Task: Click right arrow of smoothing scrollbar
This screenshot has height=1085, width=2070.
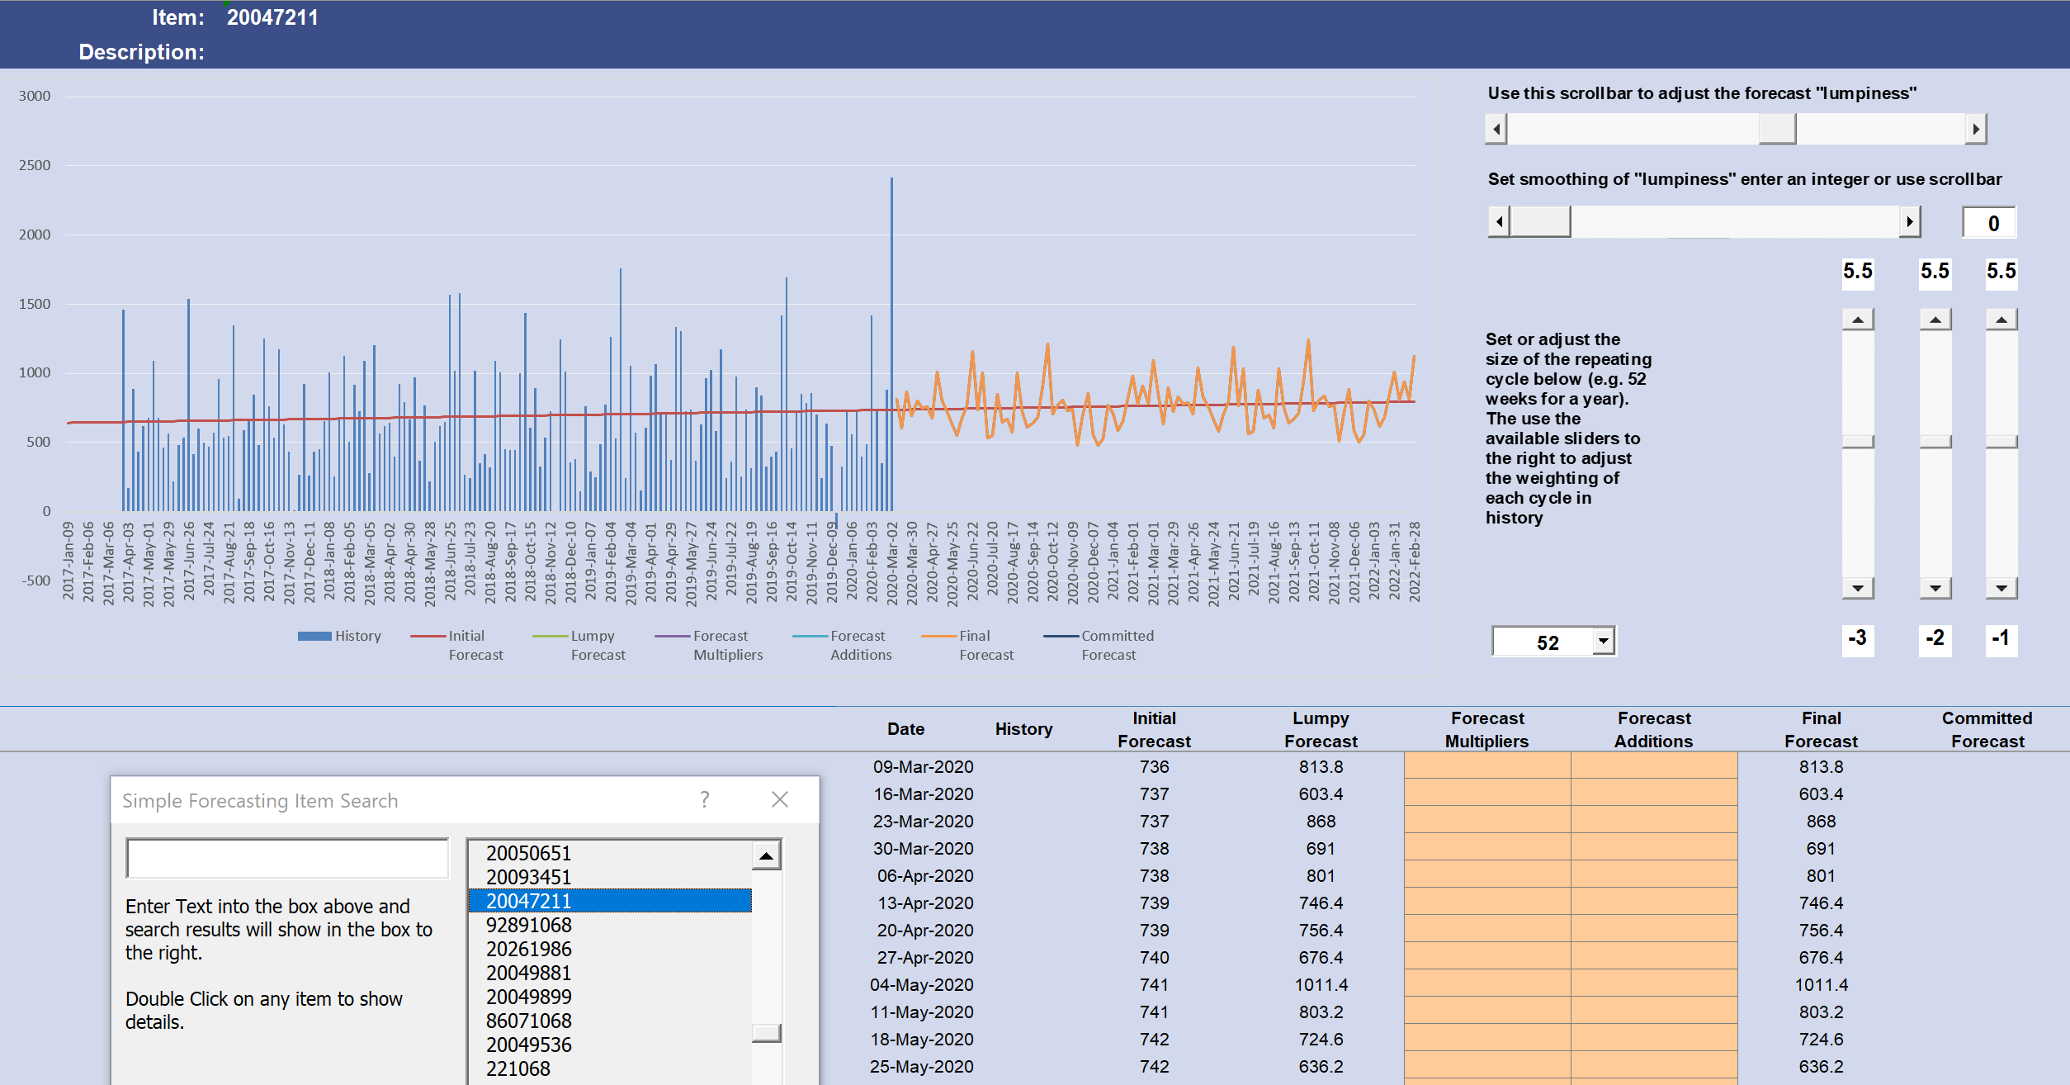Action: 1909,222
